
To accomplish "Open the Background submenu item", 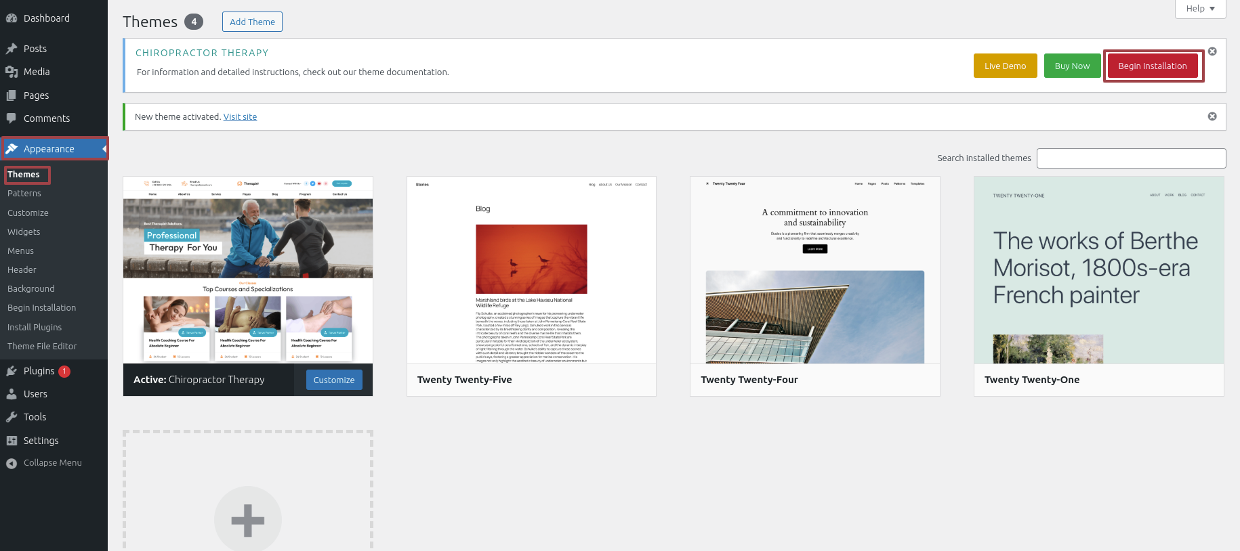I will (31, 288).
